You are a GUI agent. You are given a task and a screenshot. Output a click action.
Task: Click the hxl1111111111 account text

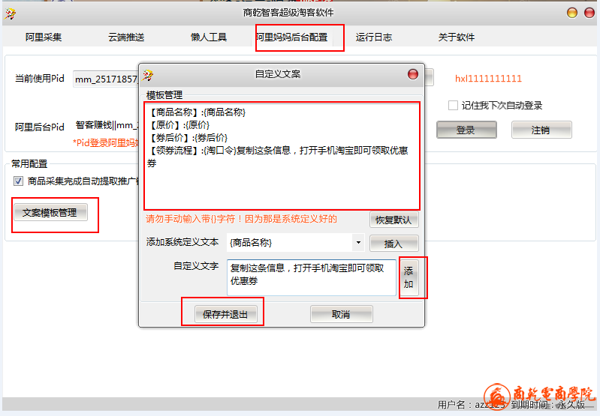coord(488,79)
